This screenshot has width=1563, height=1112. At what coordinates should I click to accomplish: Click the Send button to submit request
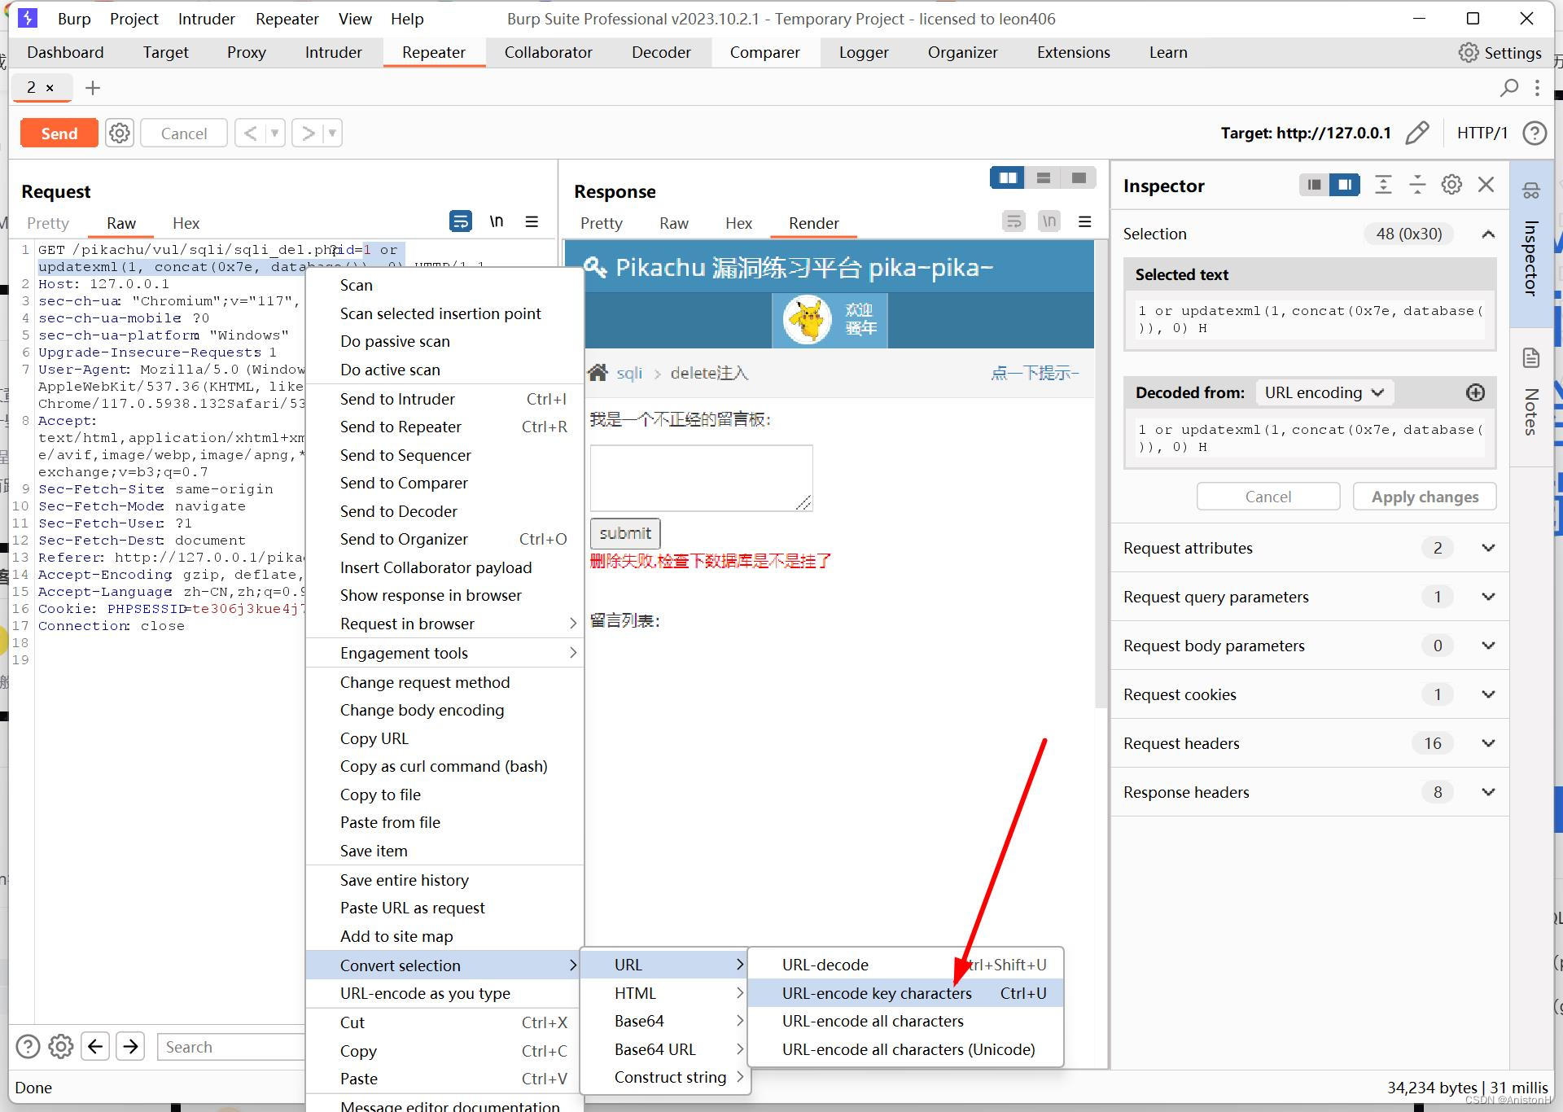coord(60,131)
